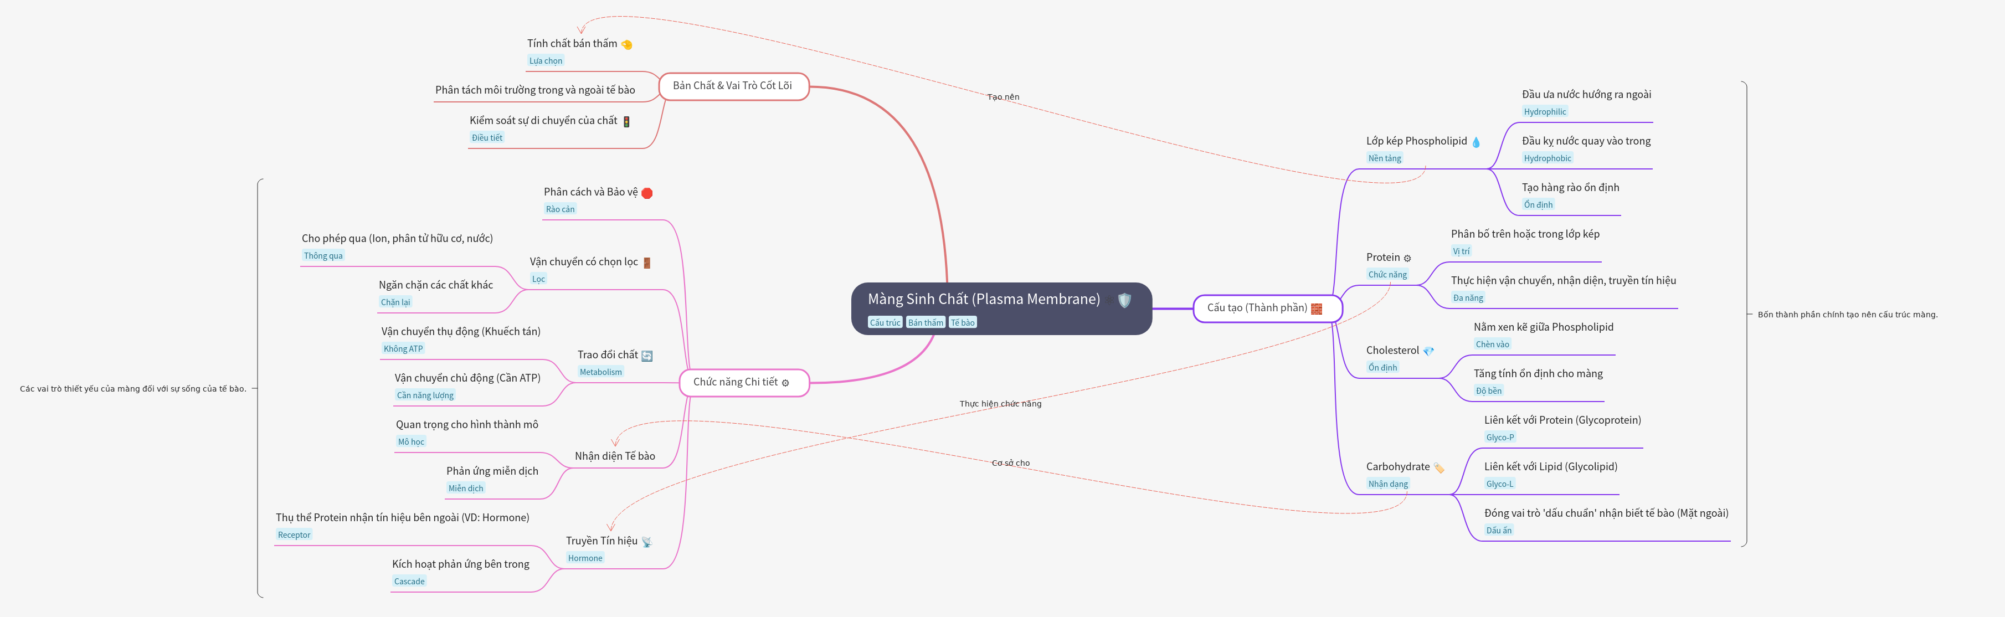Click the red stop icon on Phân cách
This screenshot has height=617, width=2005.
(646, 193)
